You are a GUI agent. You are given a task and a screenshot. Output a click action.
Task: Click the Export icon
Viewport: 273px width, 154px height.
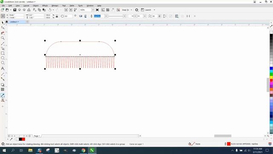[x=71, y=10]
